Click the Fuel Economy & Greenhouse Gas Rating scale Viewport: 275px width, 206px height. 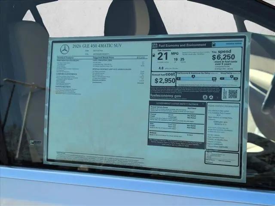tap(197, 79)
